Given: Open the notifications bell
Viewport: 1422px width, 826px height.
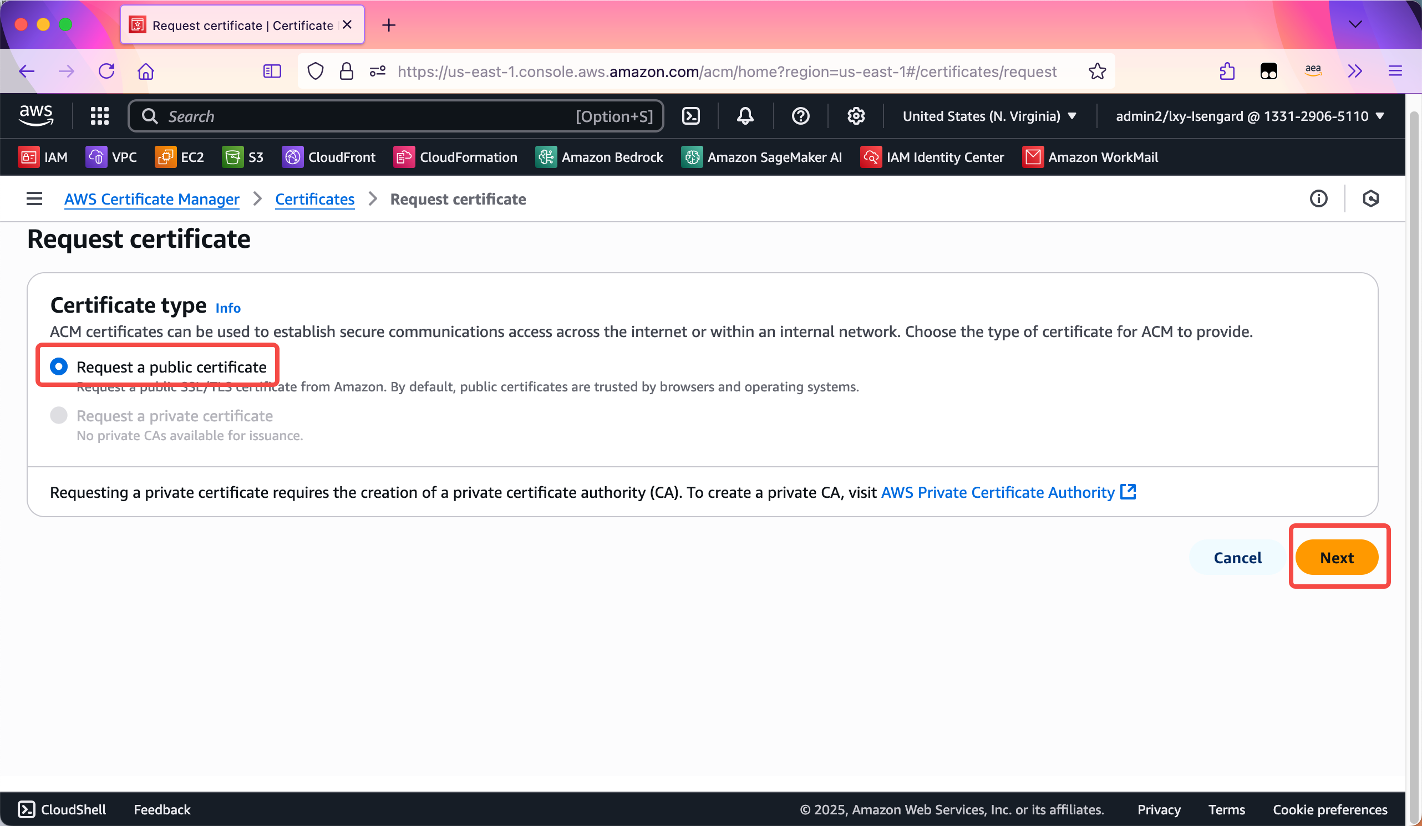Looking at the screenshot, I should click(745, 116).
